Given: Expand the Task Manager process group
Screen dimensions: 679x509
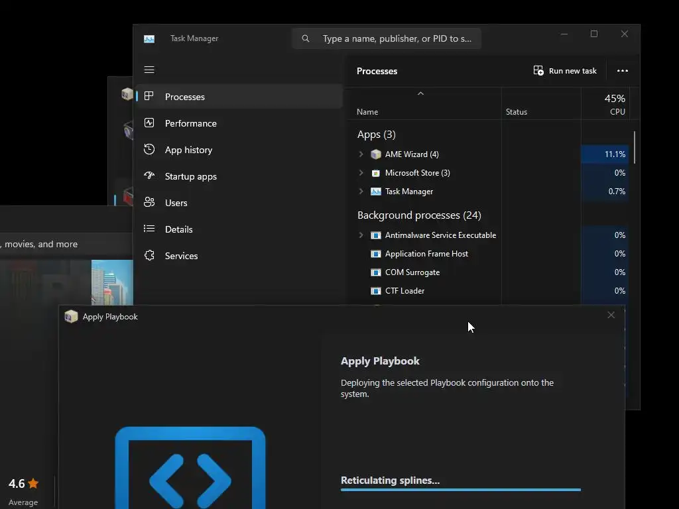Looking at the screenshot, I should tap(361, 192).
